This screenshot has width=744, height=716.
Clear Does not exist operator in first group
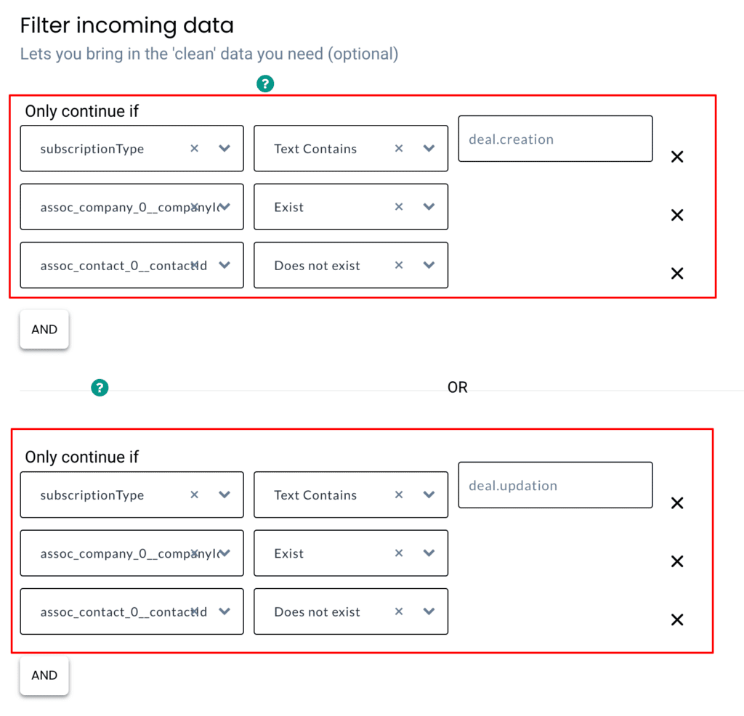click(399, 265)
